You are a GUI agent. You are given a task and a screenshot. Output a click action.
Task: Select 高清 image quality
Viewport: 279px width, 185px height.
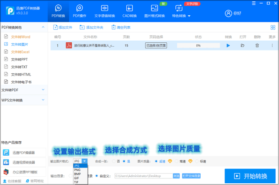click(177, 161)
